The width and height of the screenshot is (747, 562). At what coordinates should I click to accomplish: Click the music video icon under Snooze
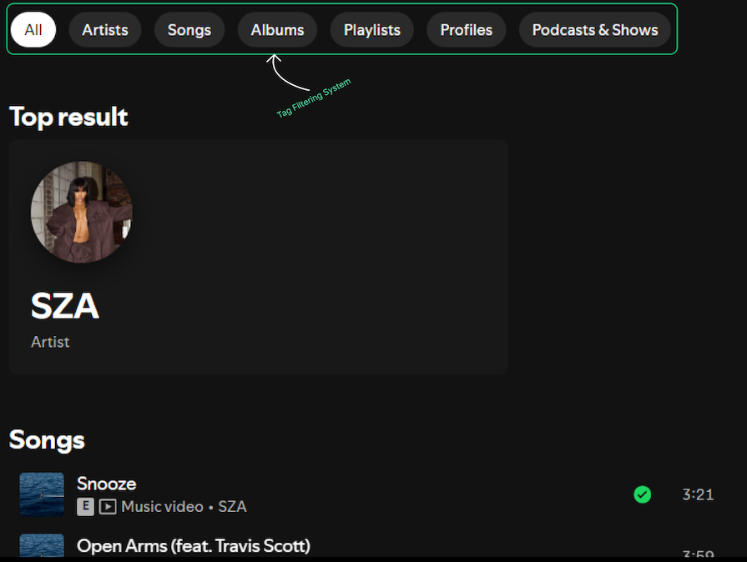108,506
